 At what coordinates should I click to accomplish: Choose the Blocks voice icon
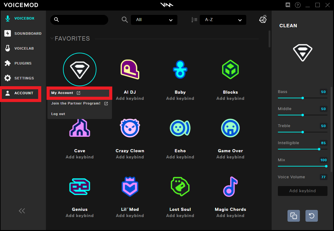230,69
